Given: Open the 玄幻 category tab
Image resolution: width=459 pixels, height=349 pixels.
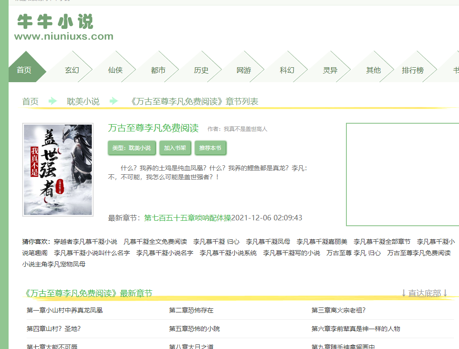Looking at the screenshot, I should click(x=71, y=70).
